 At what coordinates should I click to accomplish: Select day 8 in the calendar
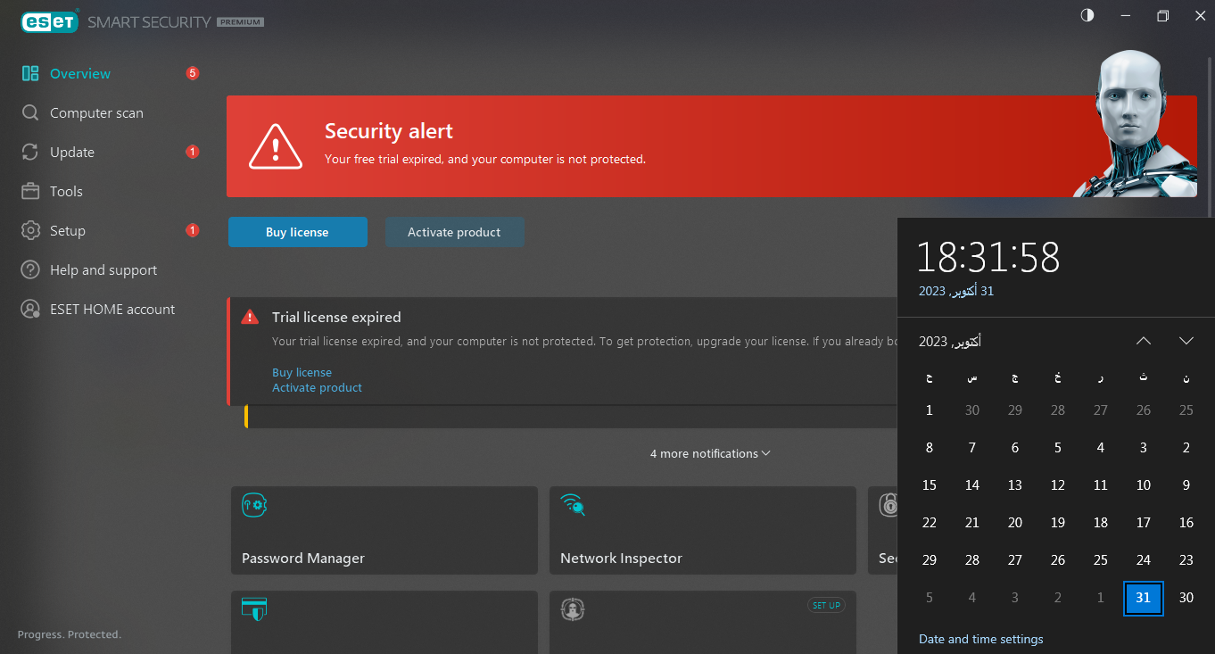[x=930, y=448]
